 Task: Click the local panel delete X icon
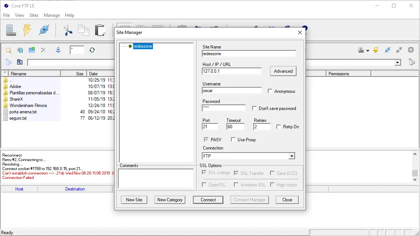coord(43,50)
